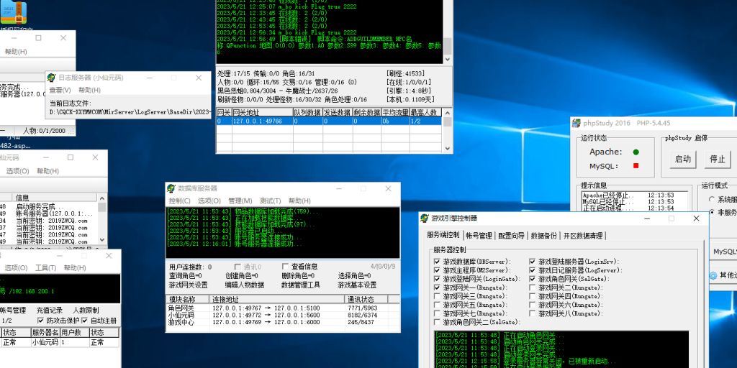The height and width of the screenshot is (368, 737).
Task: Open 查看(V) menu in 日志服务器
Action: coord(60,90)
